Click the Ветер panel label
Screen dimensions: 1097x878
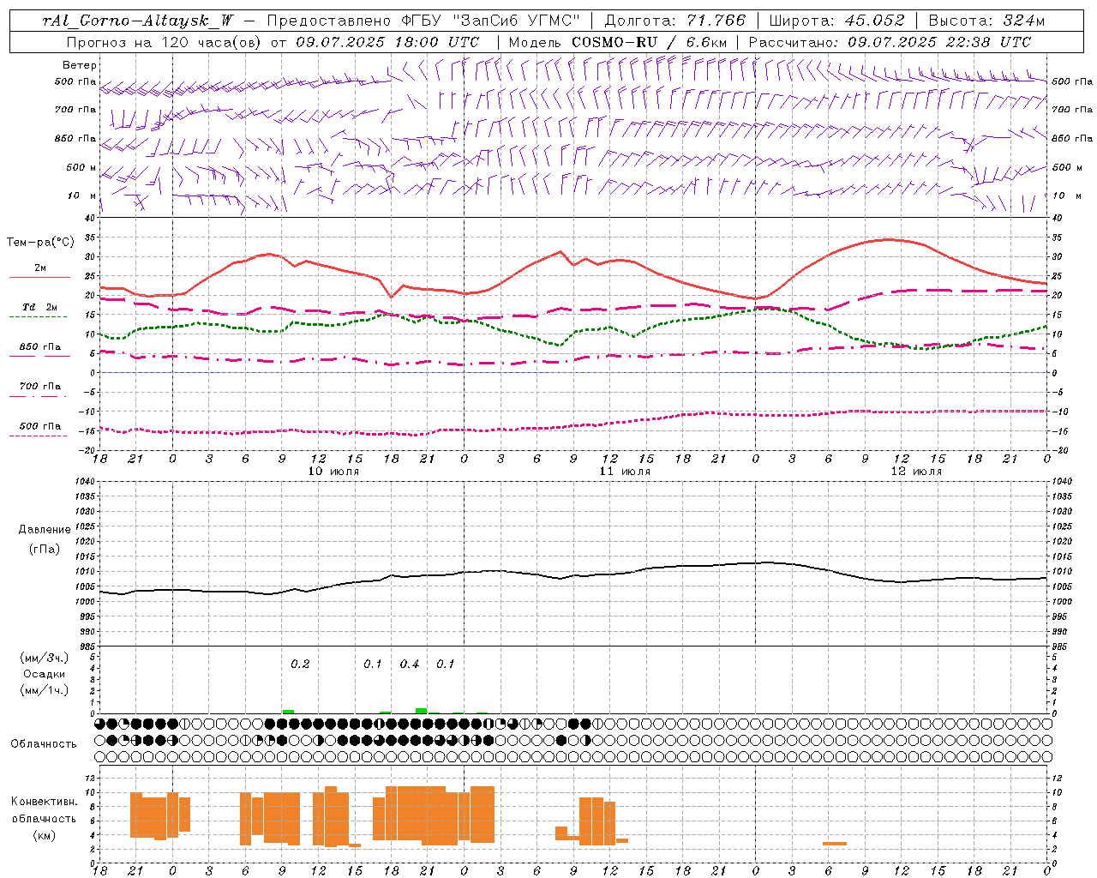pos(80,65)
